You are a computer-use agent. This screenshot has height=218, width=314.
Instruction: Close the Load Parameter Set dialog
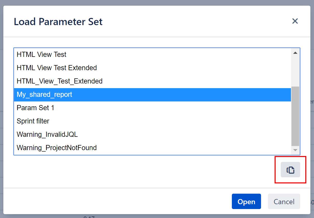point(295,21)
